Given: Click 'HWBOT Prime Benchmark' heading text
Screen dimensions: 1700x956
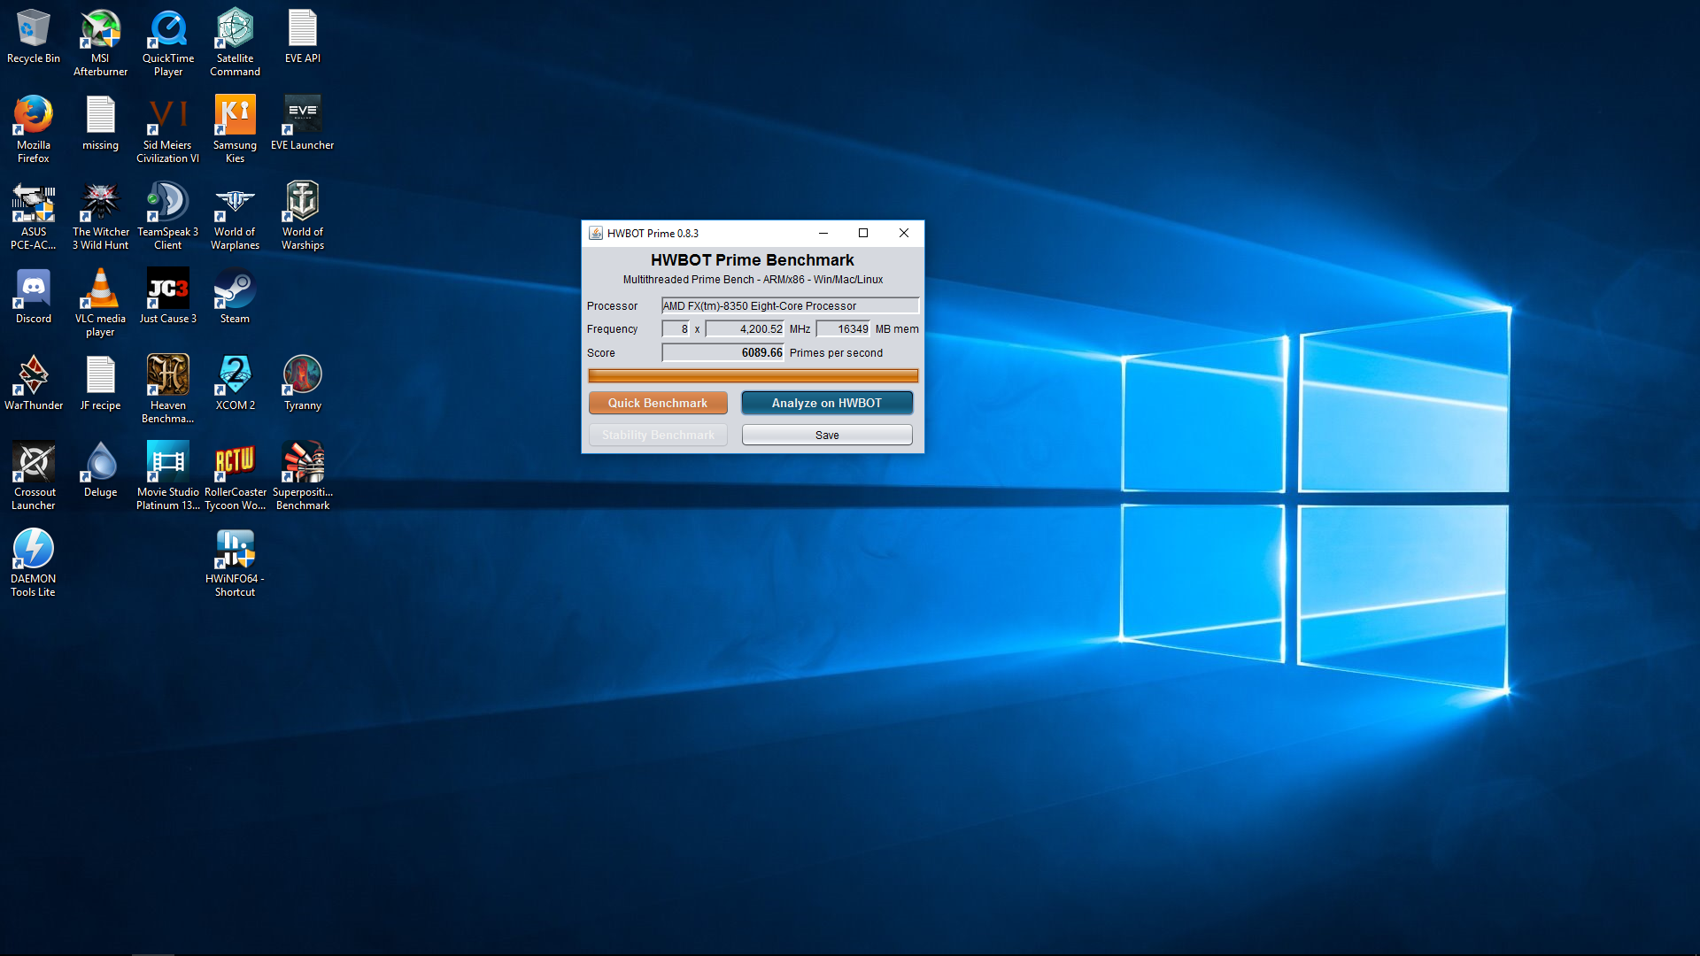Looking at the screenshot, I should (753, 260).
